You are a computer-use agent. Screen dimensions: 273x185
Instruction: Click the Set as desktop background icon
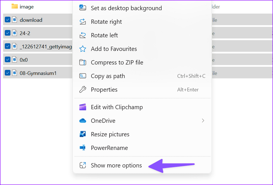pyautogui.click(x=82, y=8)
